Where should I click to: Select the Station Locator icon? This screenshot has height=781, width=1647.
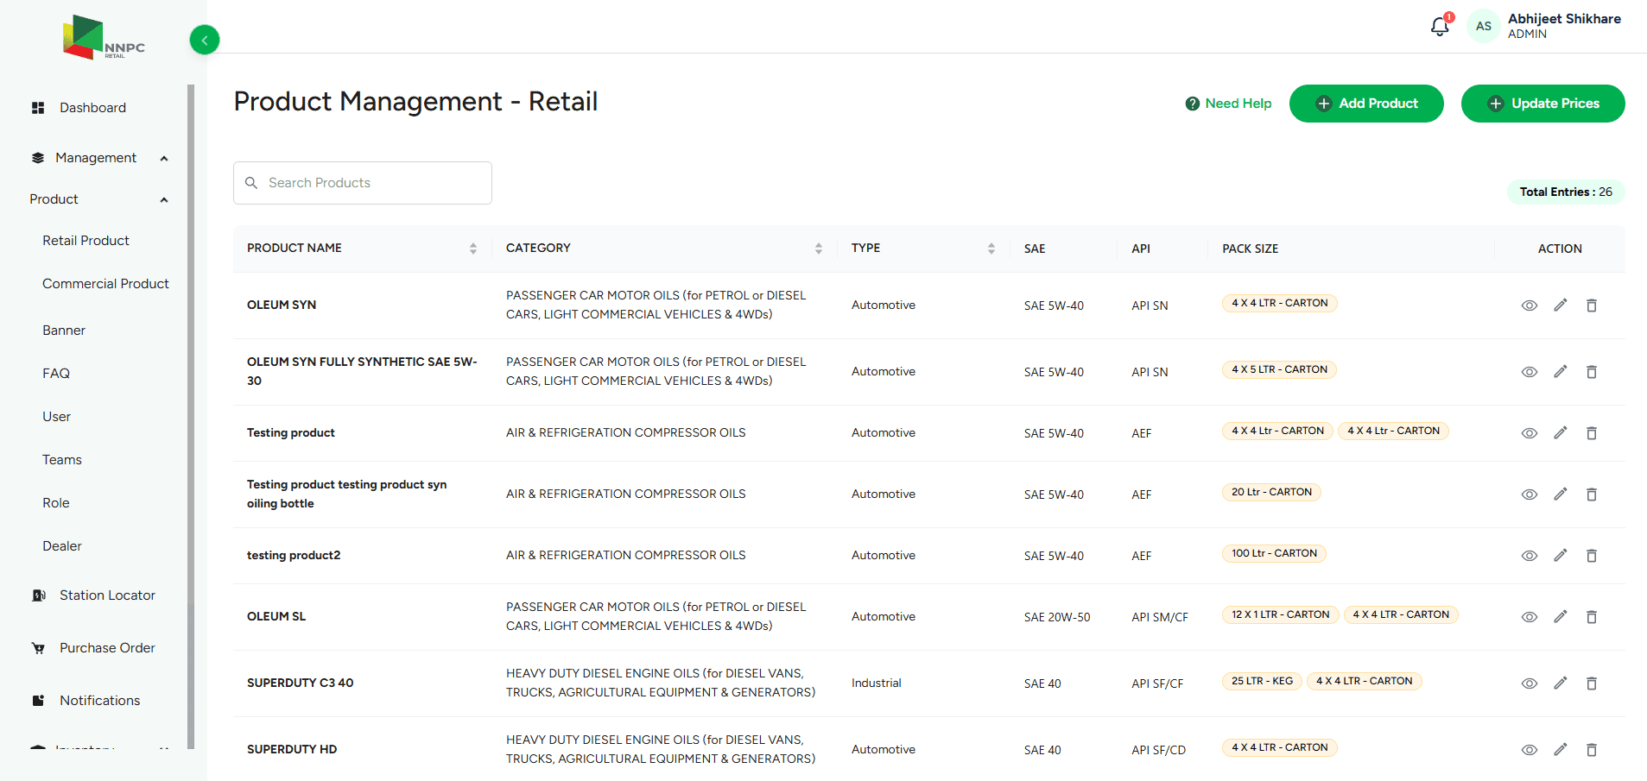[x=38, y=595]
